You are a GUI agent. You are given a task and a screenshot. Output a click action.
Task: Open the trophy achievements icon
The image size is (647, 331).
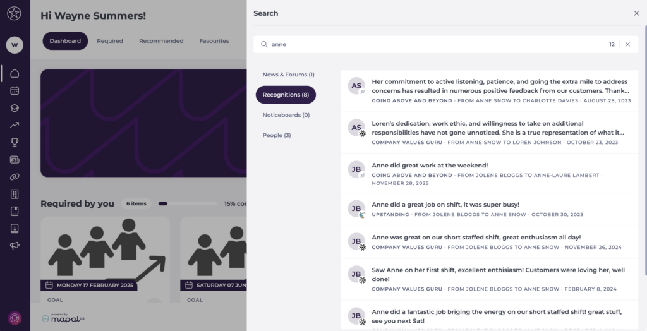click(15, 142)
